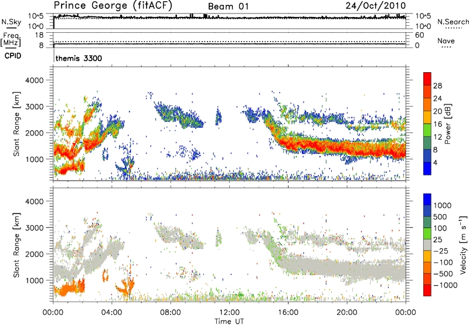Click the '60' Nave axis tick label
The height and width of the screenshot is (325, 469).
point(420,35)
